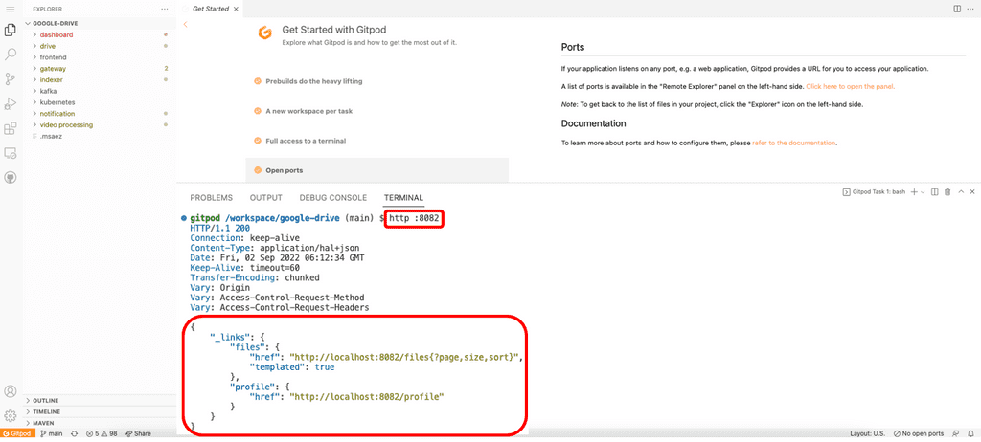The width and height of the screenshot is (981, 442).
Task: Open the Remote Explorer view
Action: [11, 152]
